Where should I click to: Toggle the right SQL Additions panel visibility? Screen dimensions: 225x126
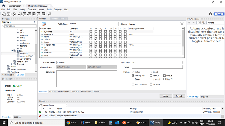pyautogui.click(x=223, y=14)
